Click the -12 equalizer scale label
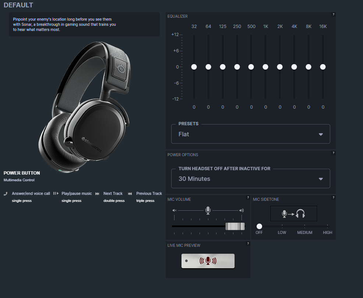Viewport: 363px width, 298px height. pos(176,99)
